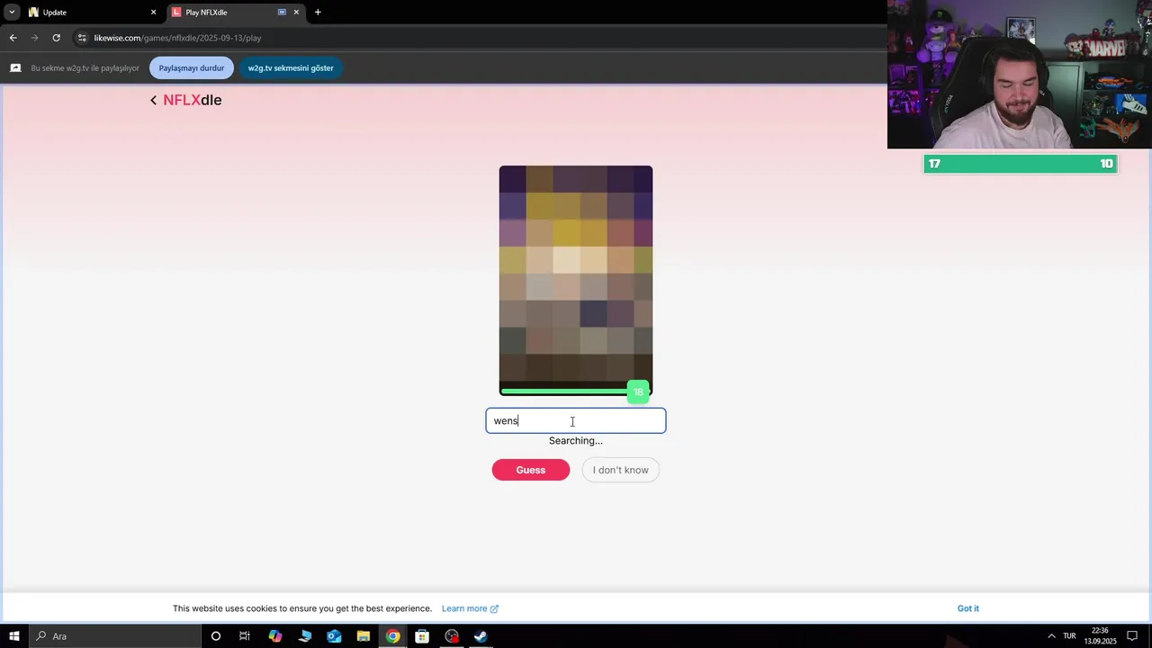Open the Windows Start menu
Viewport: 1152px width, 648px height.
[14, 636]
